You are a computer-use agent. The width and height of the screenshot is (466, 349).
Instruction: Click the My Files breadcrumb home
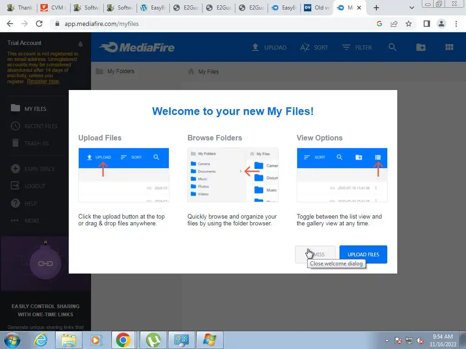click(203, 71)
